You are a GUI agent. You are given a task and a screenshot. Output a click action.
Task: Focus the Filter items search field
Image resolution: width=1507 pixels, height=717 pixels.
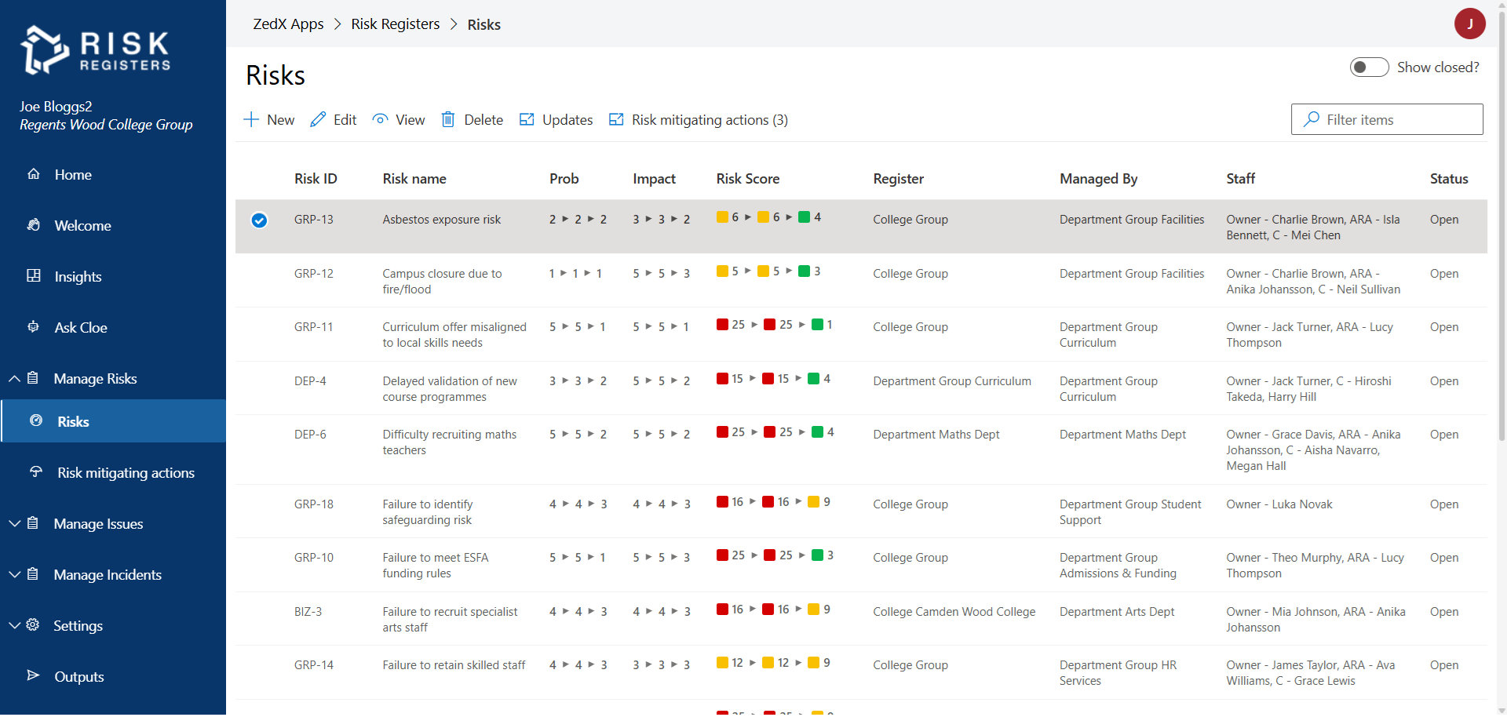click(1387, 119)
